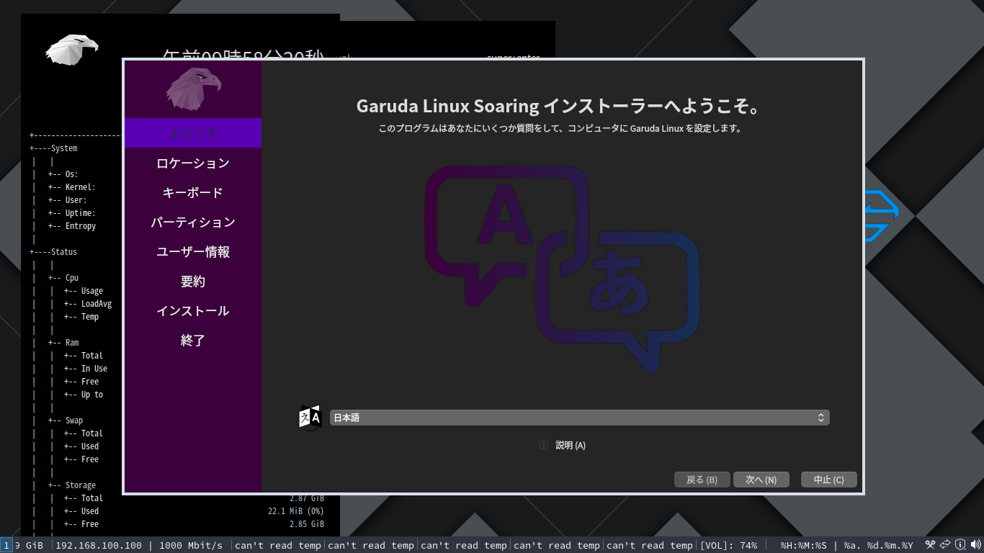This screenshot has width=984, height=553.
Task: Click the installer subtitle about configuring Garuda Linux
Action: coord(560,129)
